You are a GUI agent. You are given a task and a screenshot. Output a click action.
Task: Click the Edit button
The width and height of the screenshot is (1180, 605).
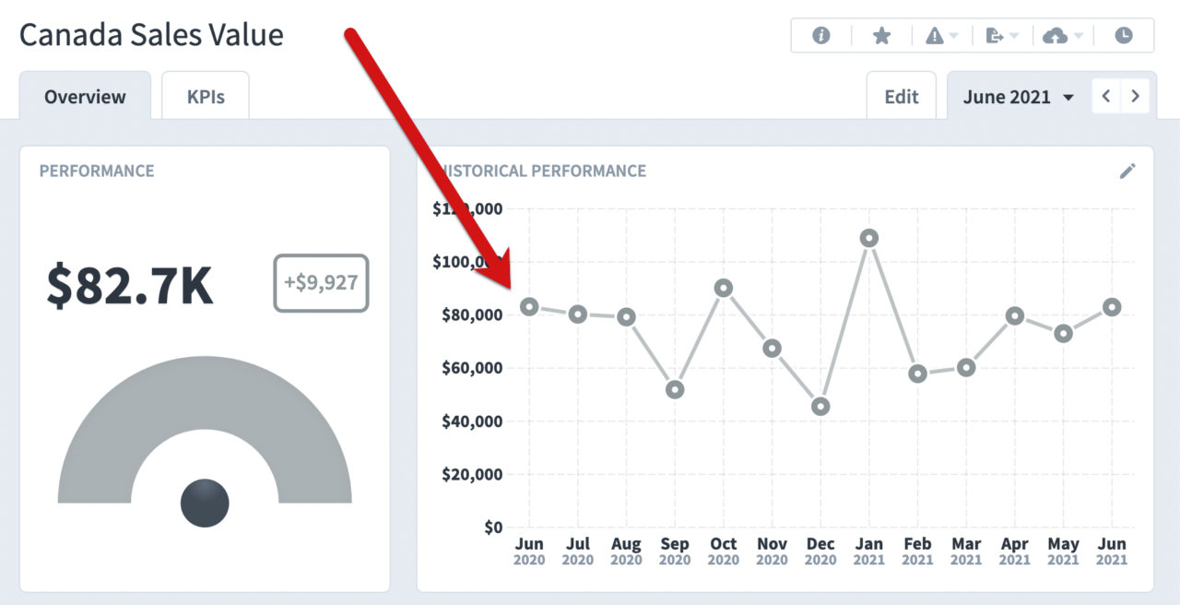[901, 95]
